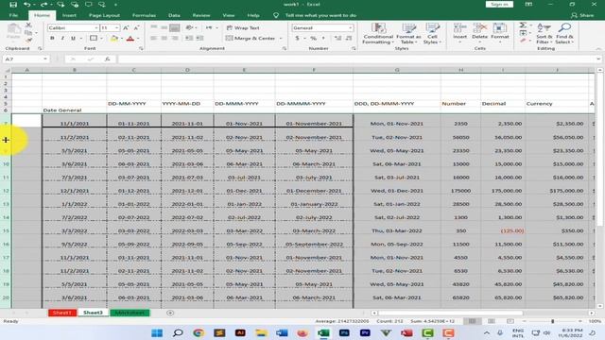
Task: Open Sort & Filter menu
Action: 544,33
